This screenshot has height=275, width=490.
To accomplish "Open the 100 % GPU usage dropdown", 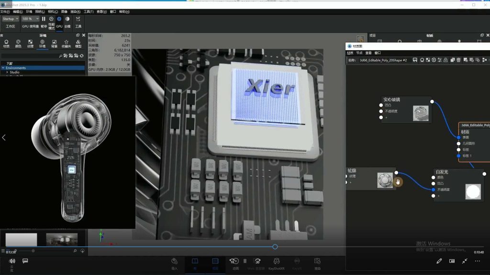I will (30, 19).
